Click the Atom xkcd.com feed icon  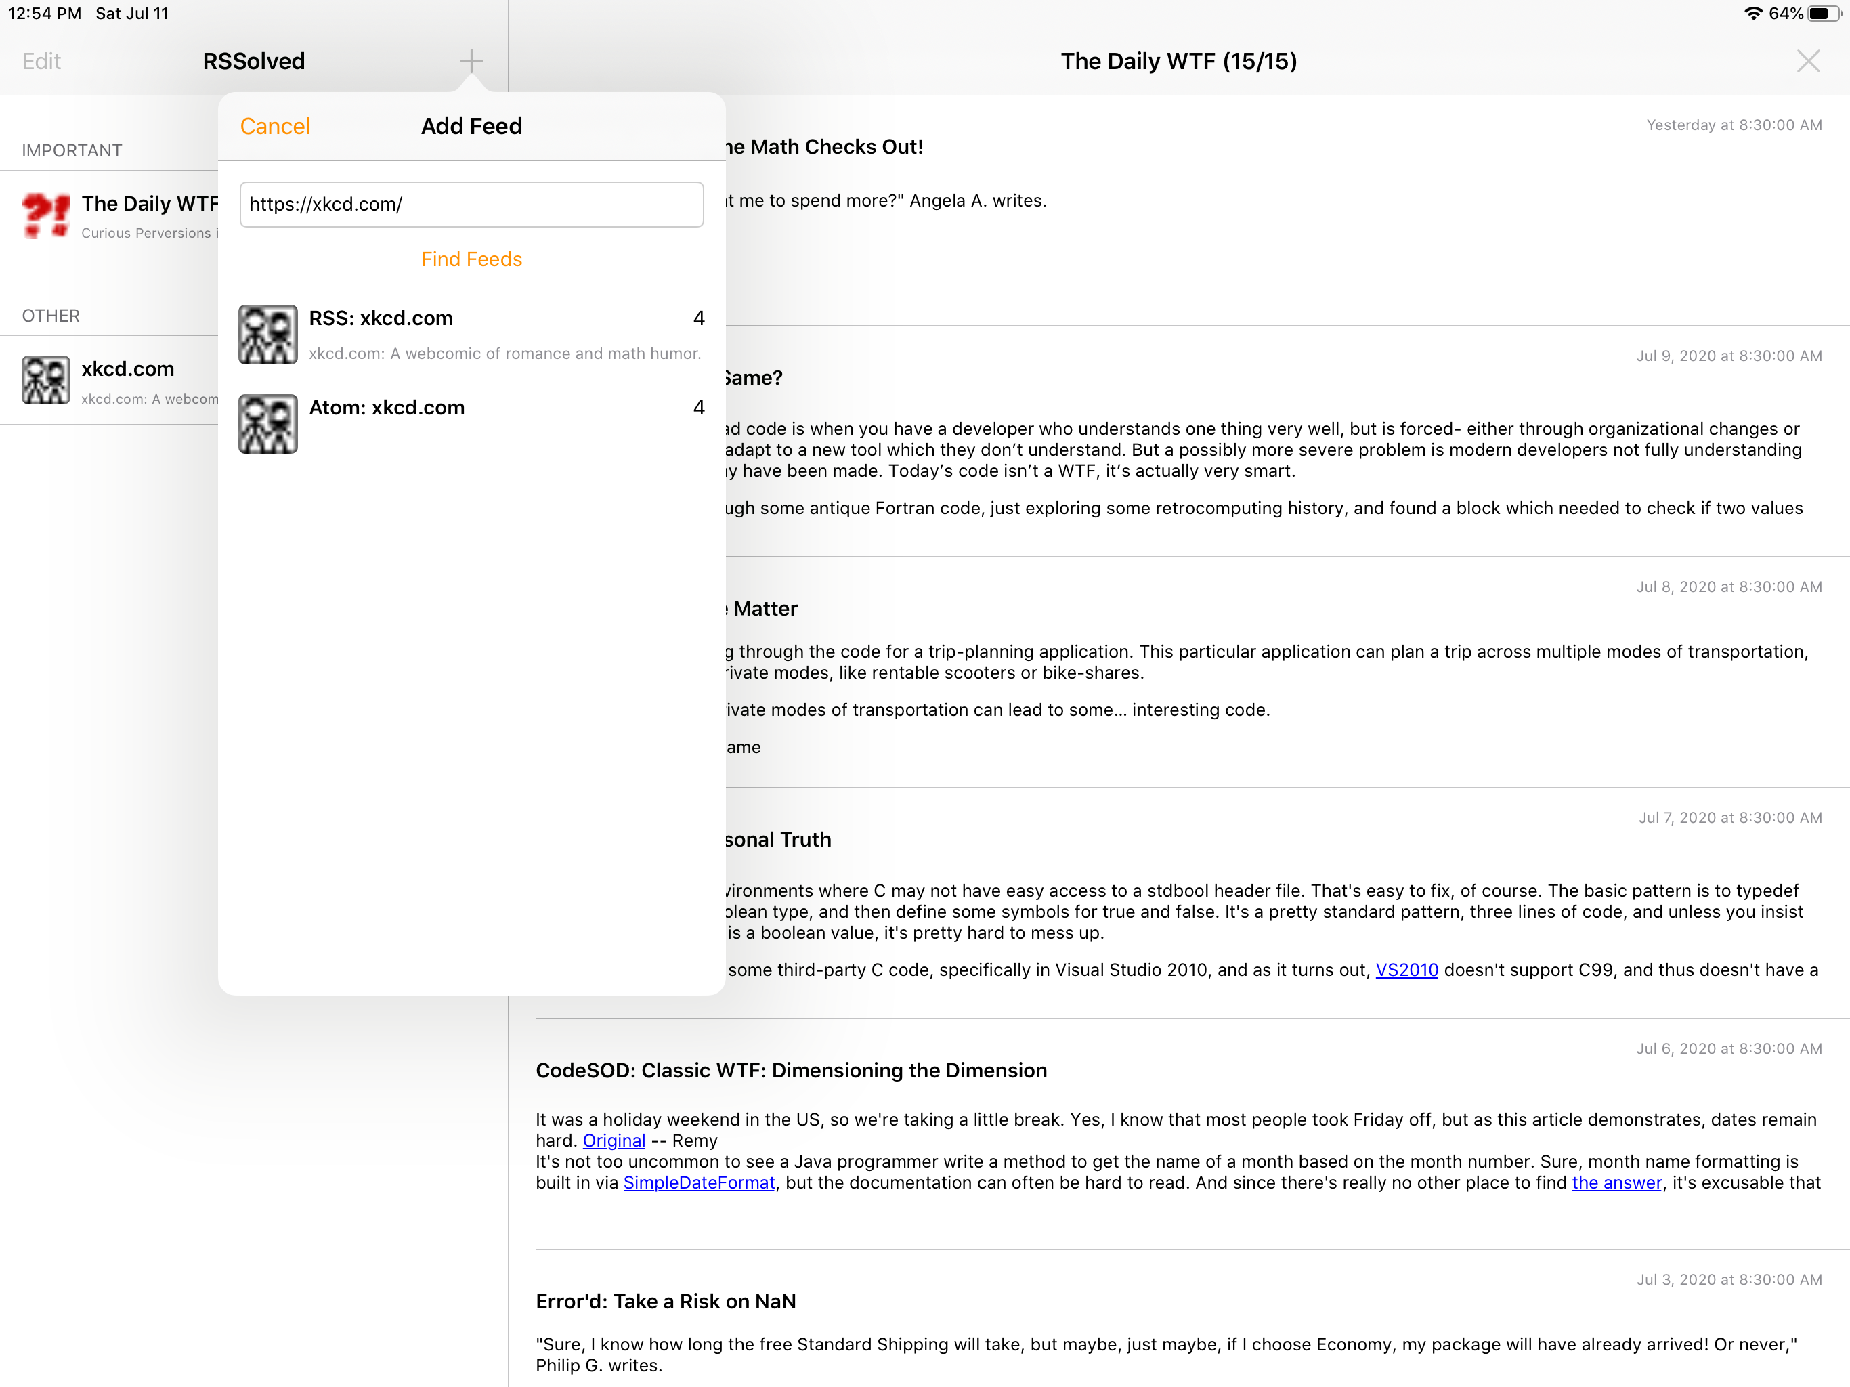pos(267,424)
